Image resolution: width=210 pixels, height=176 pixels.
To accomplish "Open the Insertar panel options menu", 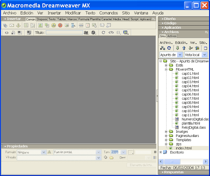I will 154,19.
